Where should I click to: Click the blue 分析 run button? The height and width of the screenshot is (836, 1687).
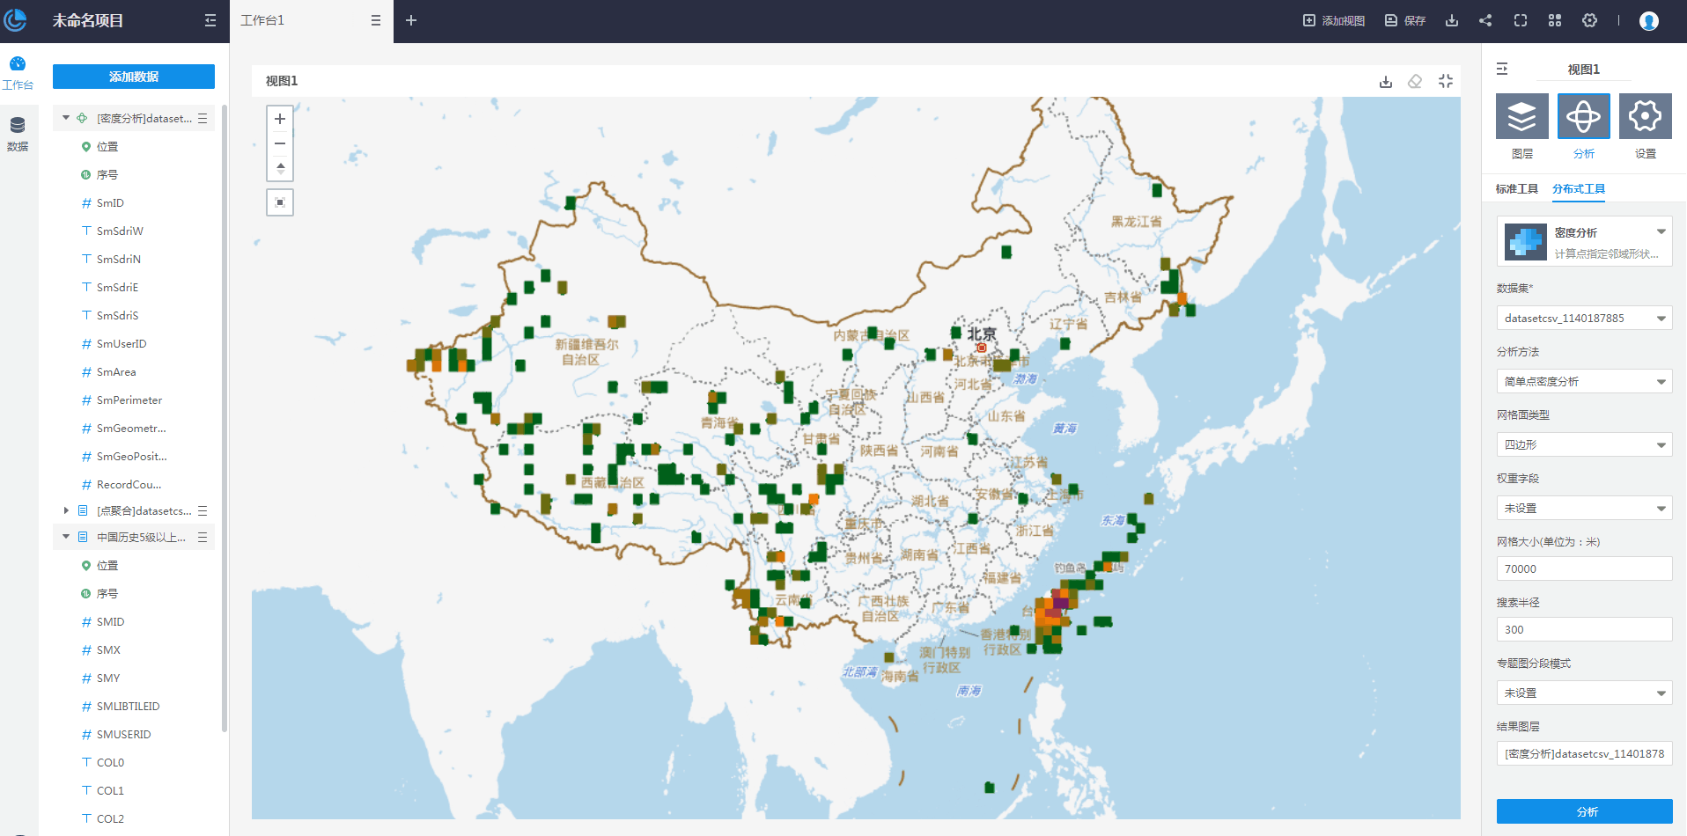click(1584, 811)
